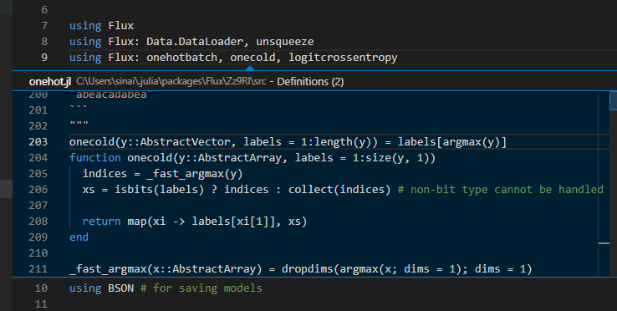The image size is (617, 311).
Task: Click 'isbits(labels)' on line 206
Action: 160,189
